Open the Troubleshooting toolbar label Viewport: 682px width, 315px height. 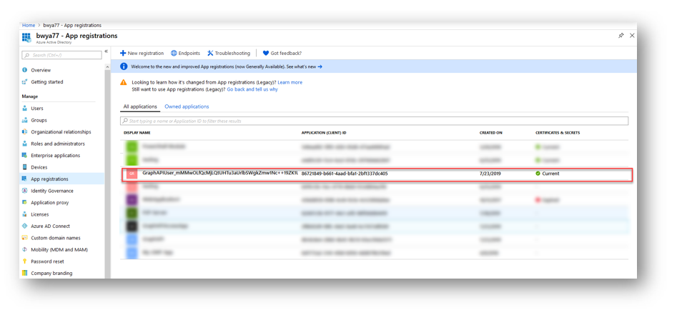[x=233, y=53]
